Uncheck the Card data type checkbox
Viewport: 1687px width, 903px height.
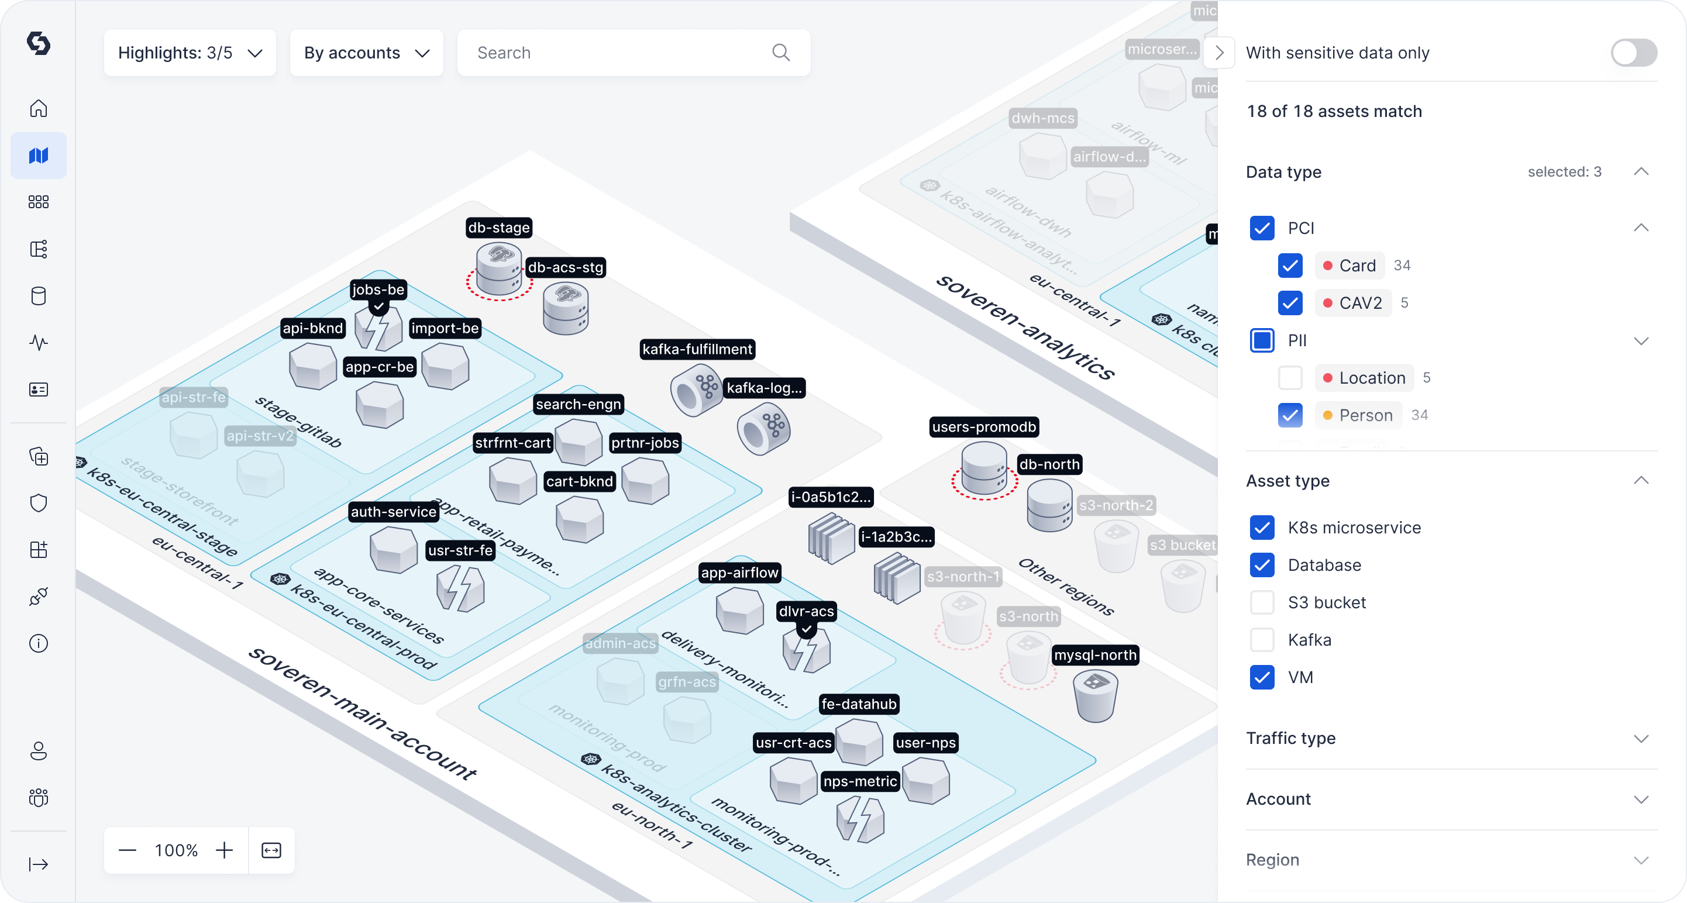click(x=1290, y=266)
